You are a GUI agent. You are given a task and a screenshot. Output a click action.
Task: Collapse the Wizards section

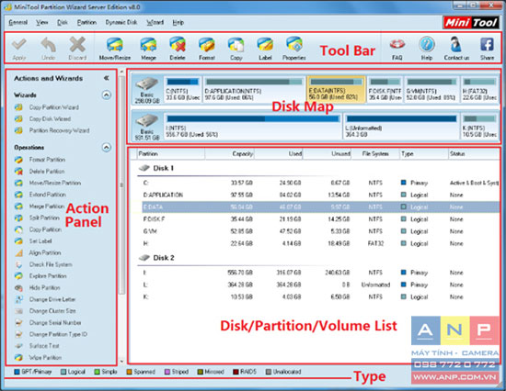coord(107,95)
